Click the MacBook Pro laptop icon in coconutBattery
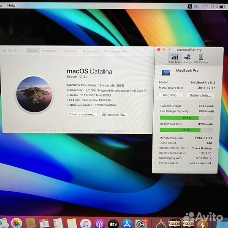This screenshot has height=228, width=228. click(166, 73)
